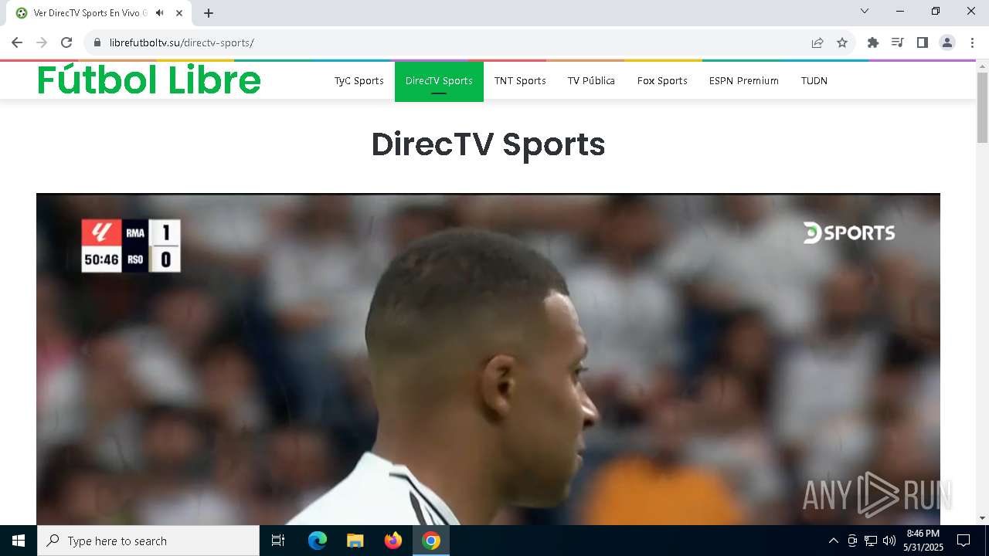Restore down the Chrome window
The height and width of the screenshot is (556, 989).
936,11
